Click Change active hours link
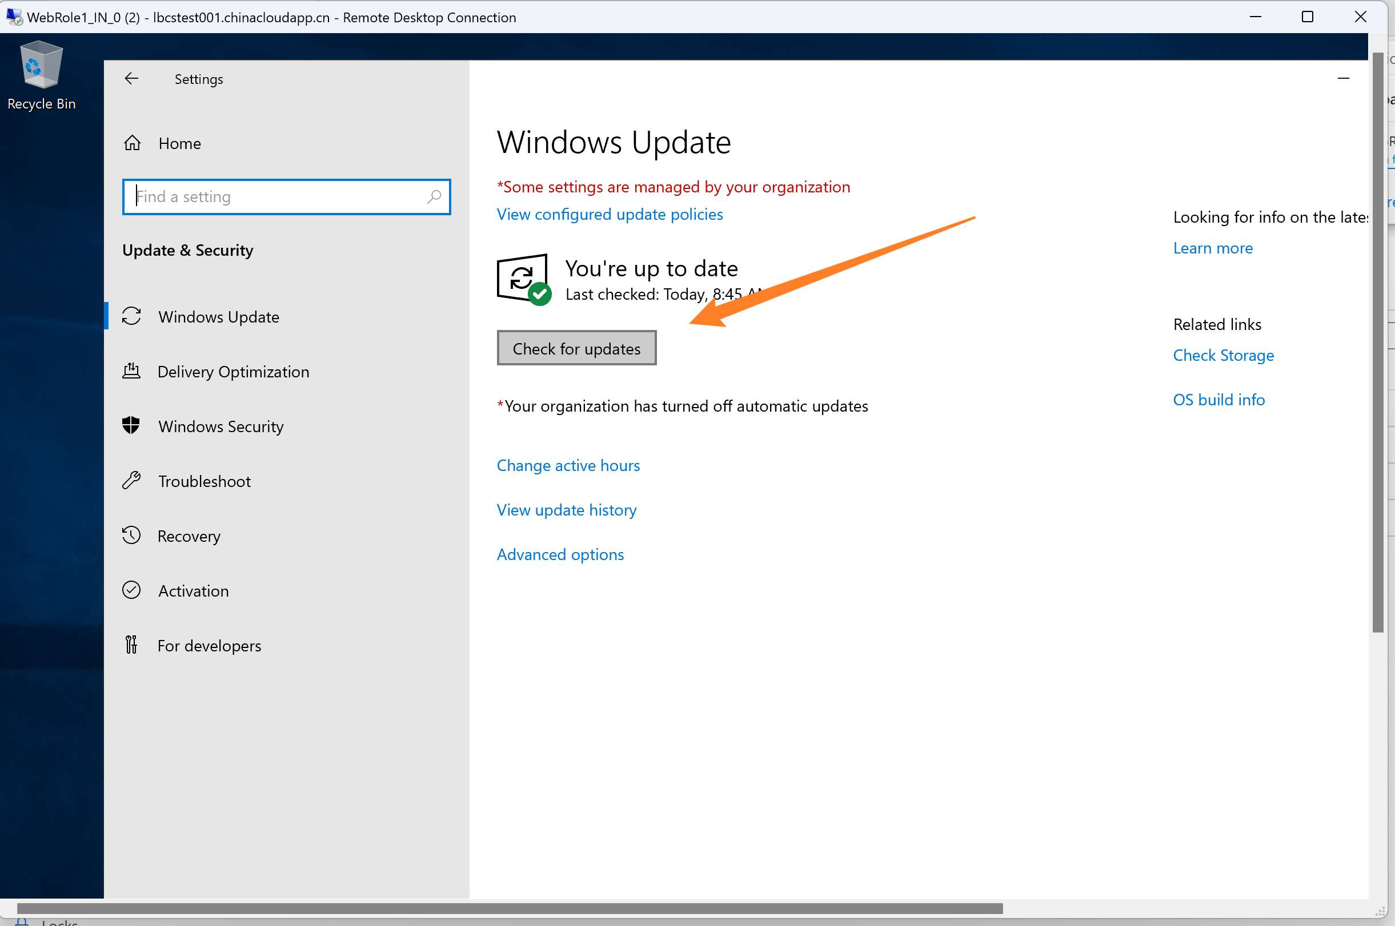Image resolution: width=1395 pixels, height=926 pixels. (x=567, y=465)
